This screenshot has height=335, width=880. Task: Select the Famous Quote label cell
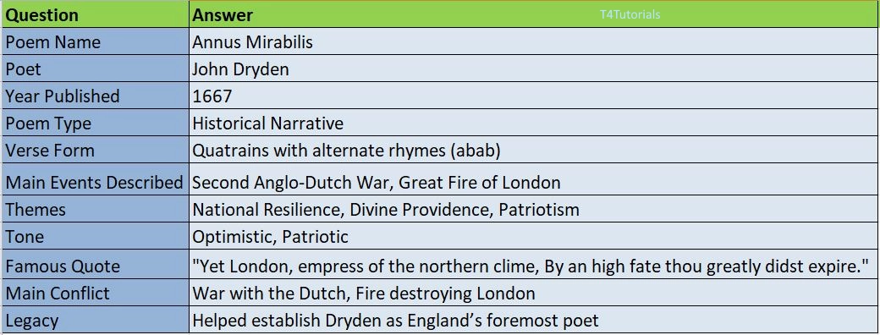point(96,265)
